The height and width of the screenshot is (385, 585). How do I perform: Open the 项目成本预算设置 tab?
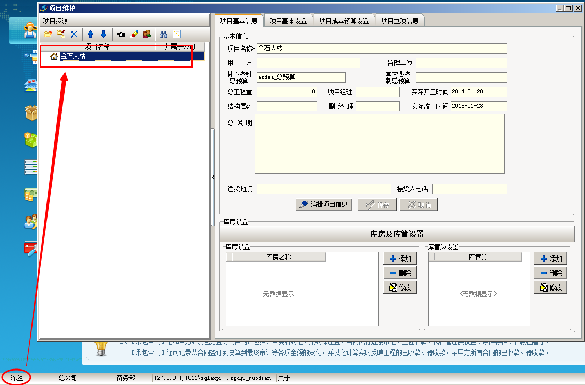point(344,21)
